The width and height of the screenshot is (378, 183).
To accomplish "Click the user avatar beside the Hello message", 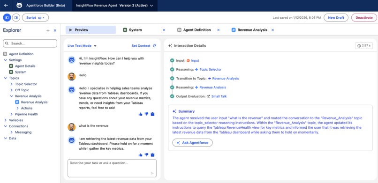I will 72,77.
